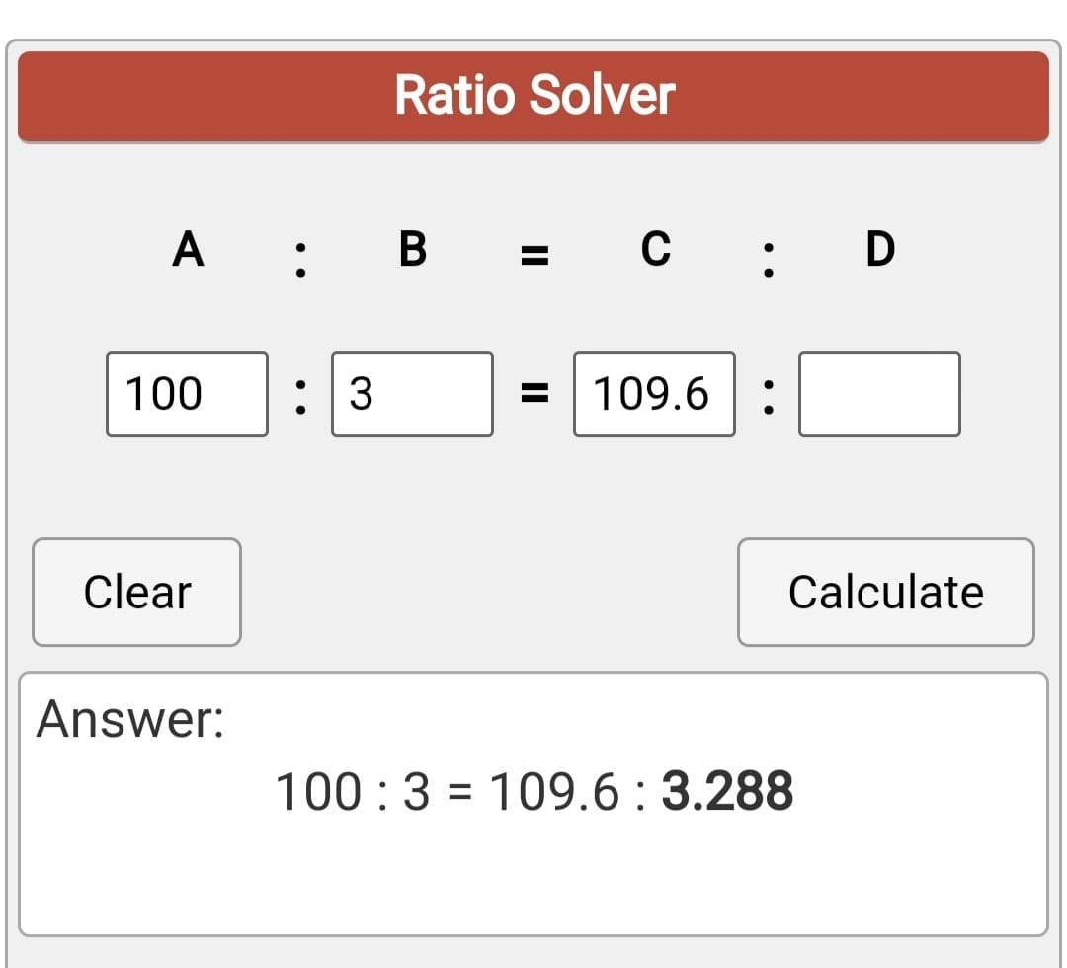The image size is (1067, 968).
Task: Click the empty D input field
Action: (x=878, y=393)
